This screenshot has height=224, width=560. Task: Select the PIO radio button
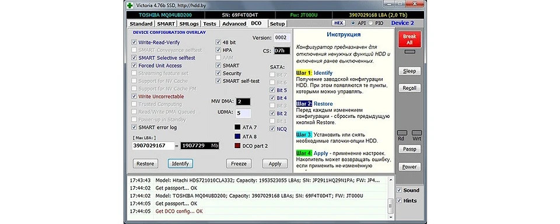(x=370, y=23)
